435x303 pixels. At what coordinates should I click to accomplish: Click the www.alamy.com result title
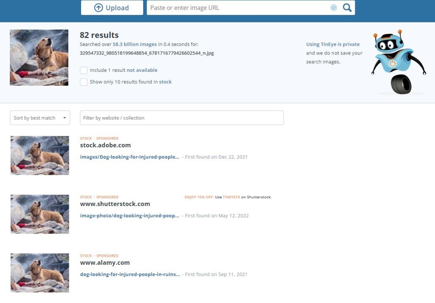click(105, 263)
